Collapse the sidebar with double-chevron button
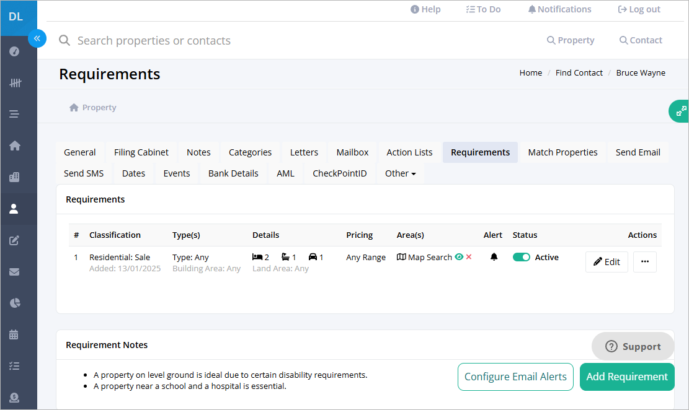This screenshot has height=410, width=689. point(37,38)
